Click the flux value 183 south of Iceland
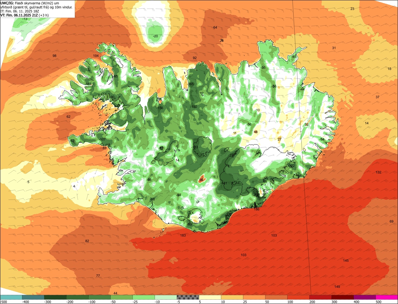The width and height of the screenshot is (398, 304). coord(183,236)
